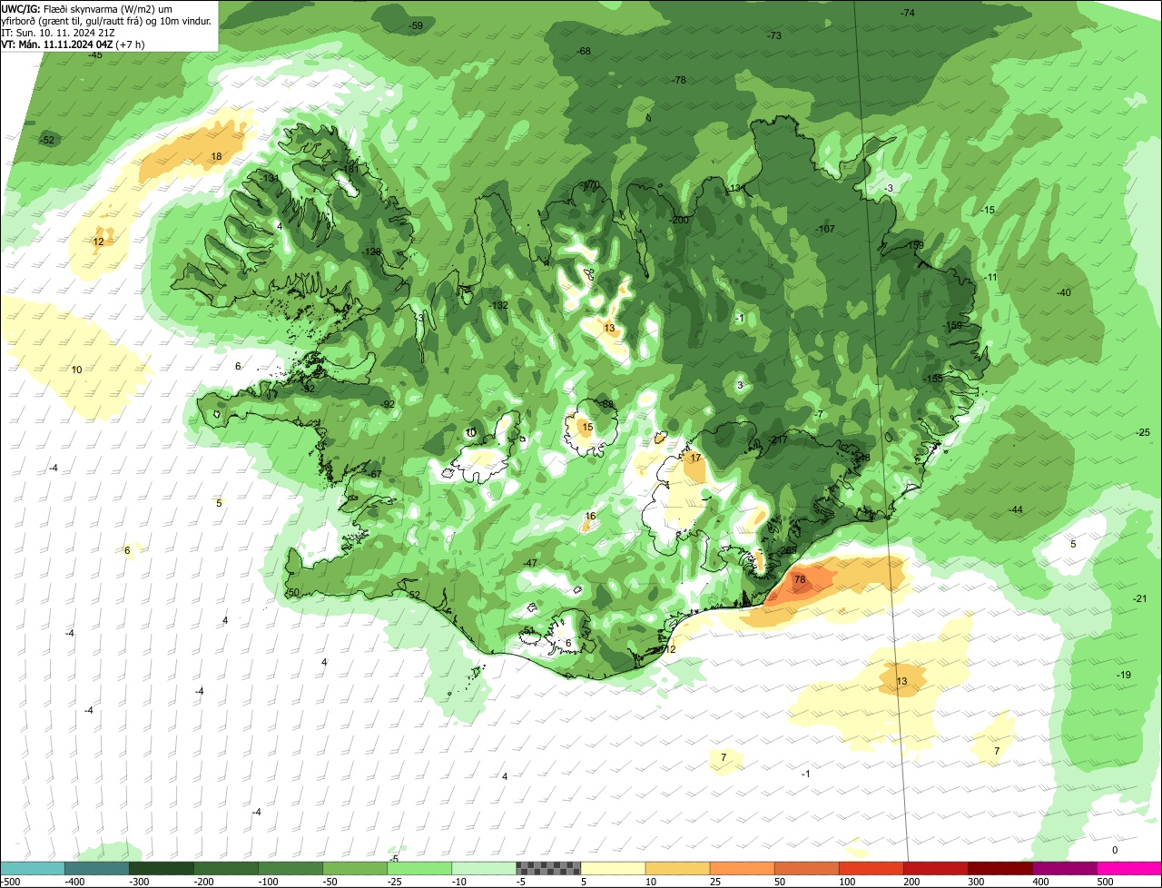Select the legend swatch between -100 and -50
The width and height of the screenshot is (1162, 888).
click(290, 868)
